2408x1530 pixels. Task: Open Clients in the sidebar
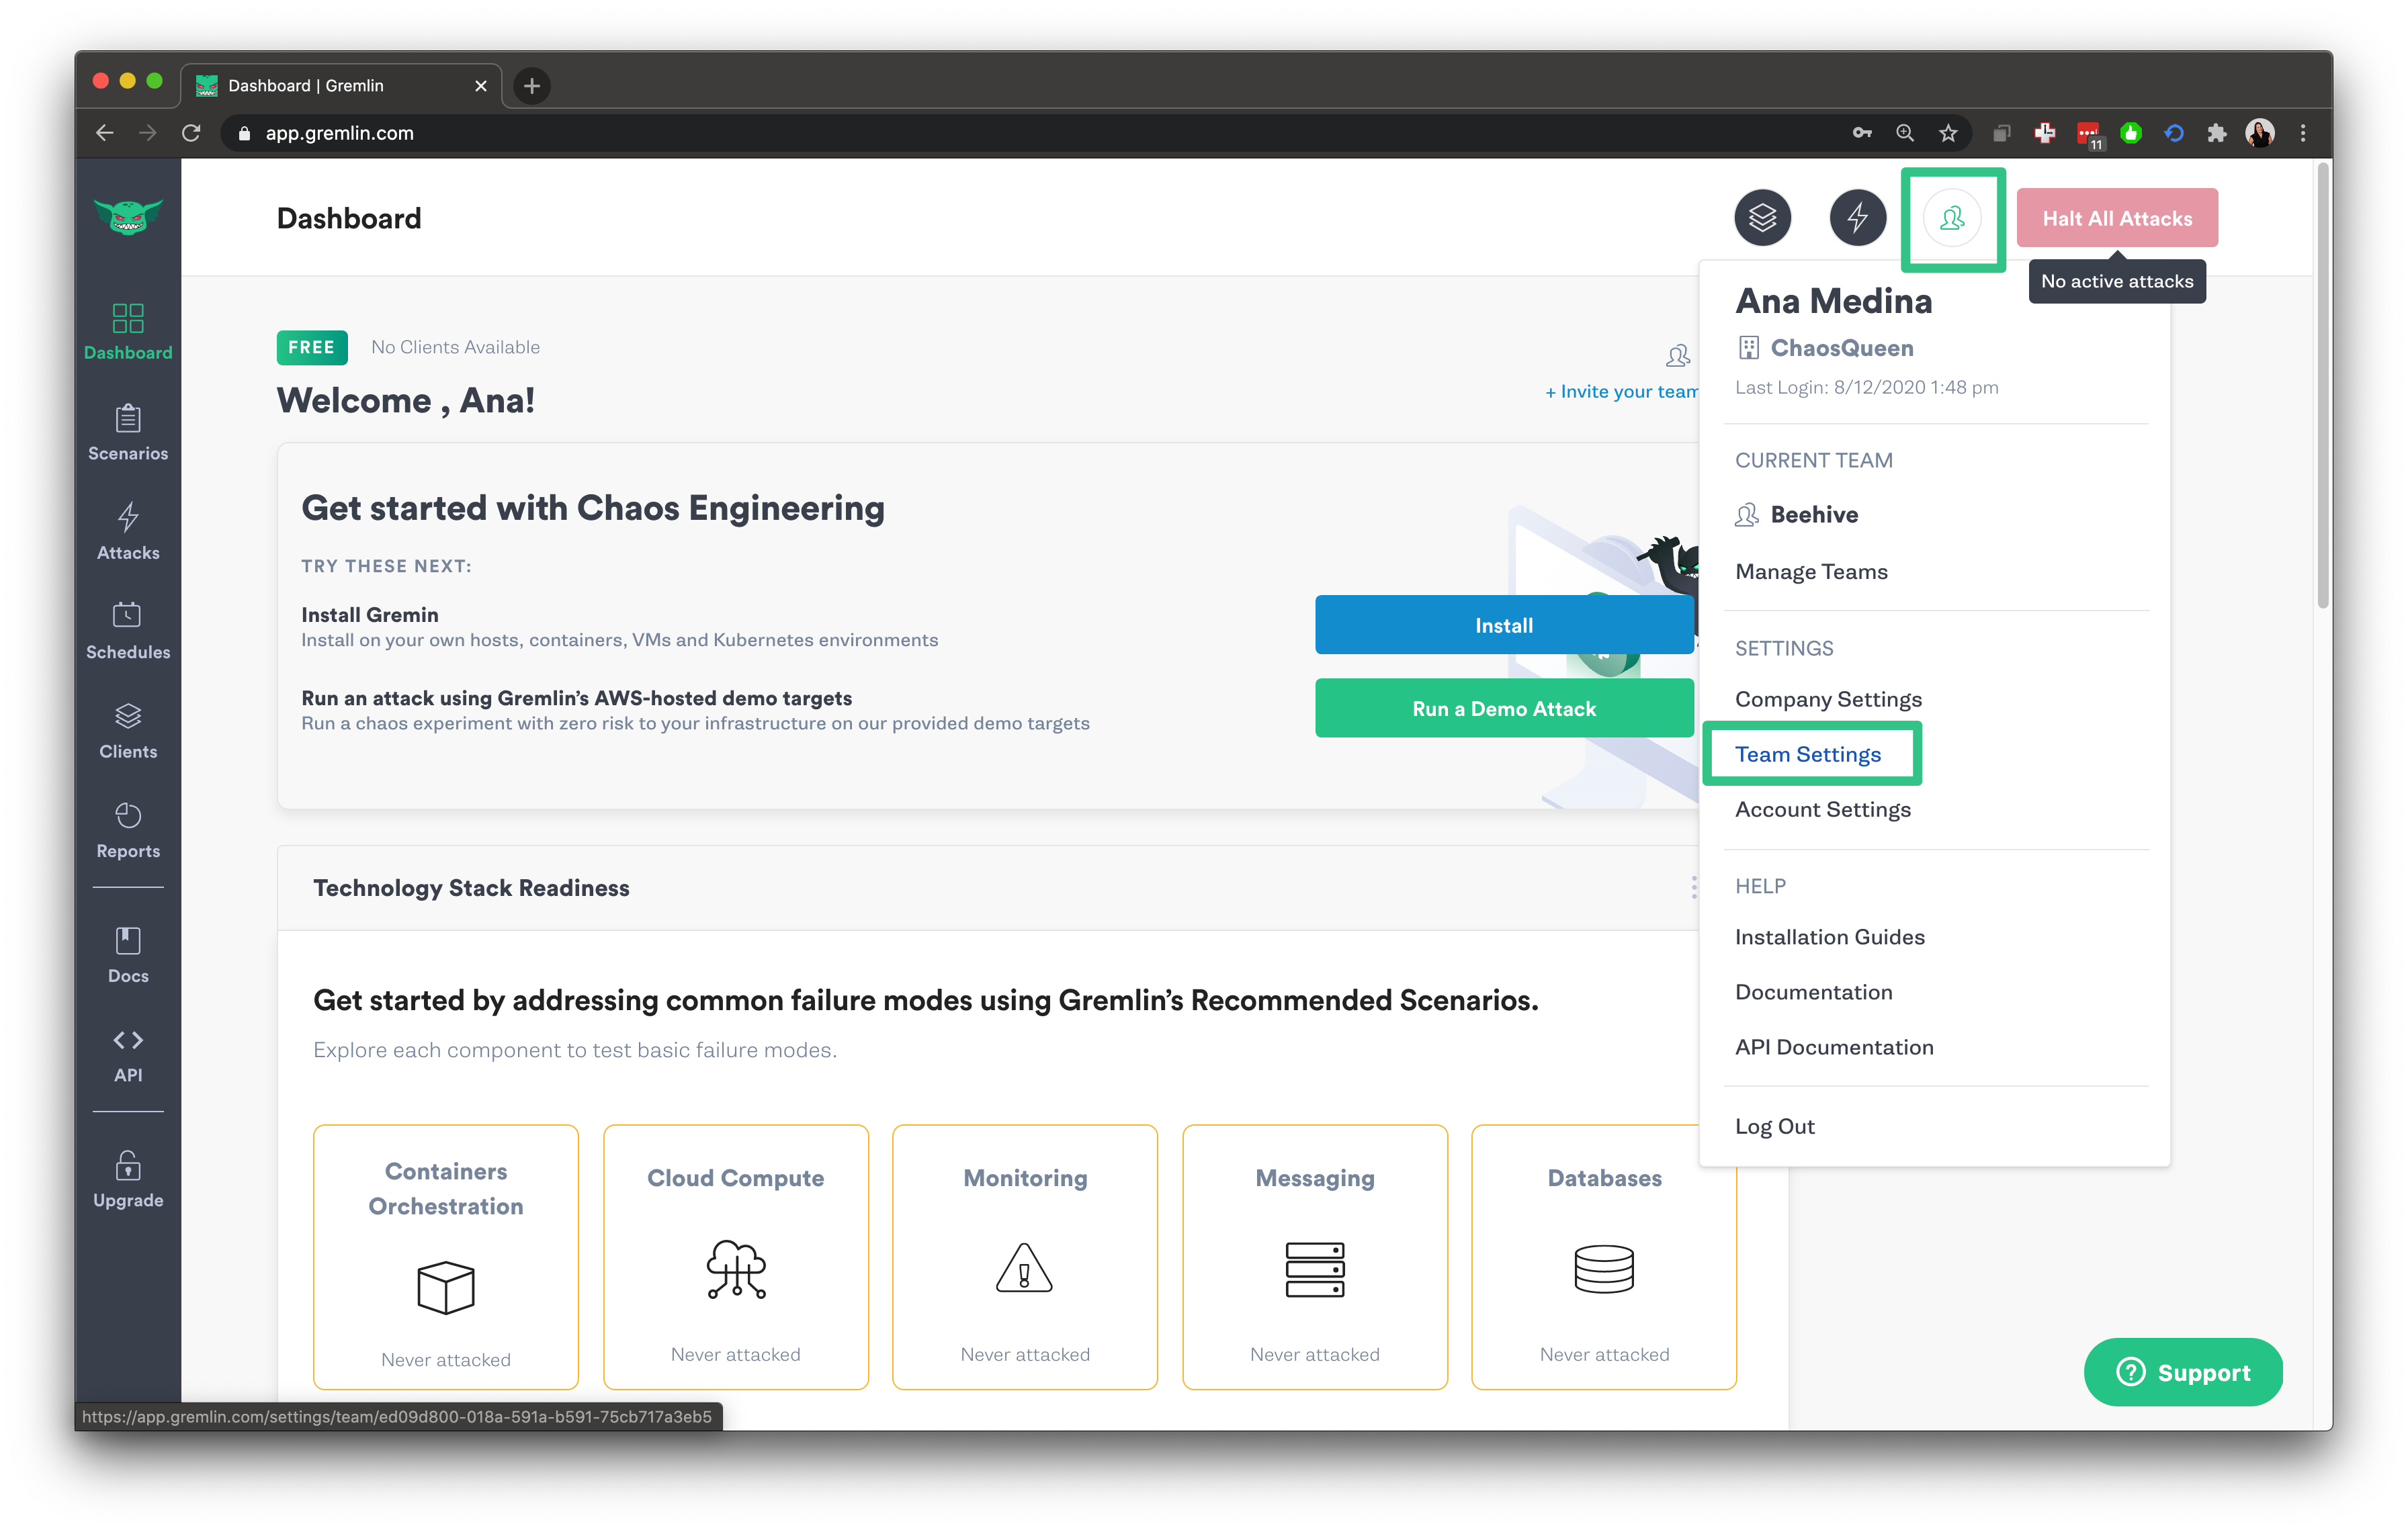click(x=128, y=731)
